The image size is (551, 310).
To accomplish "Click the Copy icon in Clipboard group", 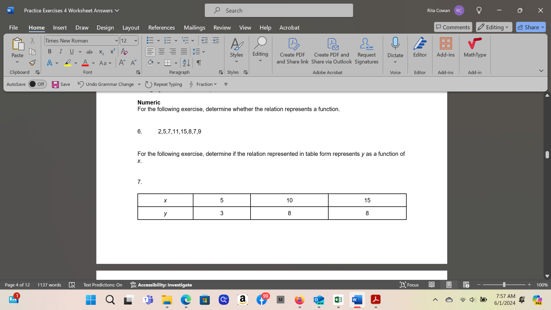I will pos(32,52).
